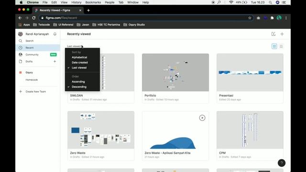
Task: Click the Oqury team red square icon
Action: (21, 73)
